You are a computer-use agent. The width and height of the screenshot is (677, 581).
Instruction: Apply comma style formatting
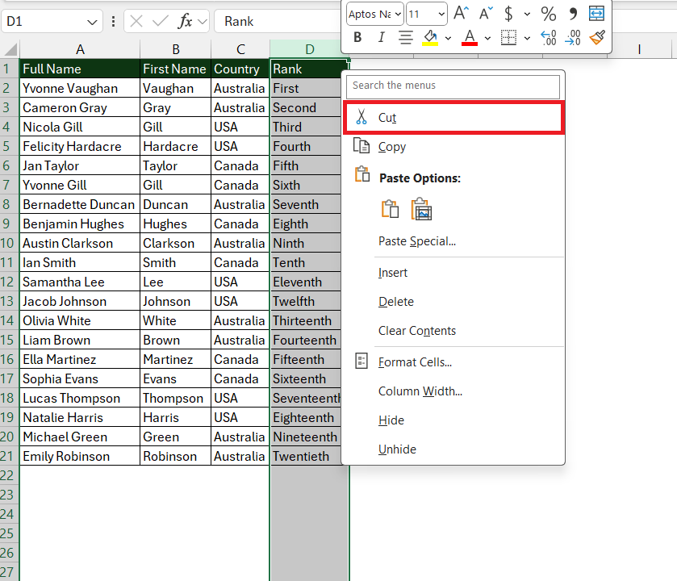pyautogui.click(x=573, y=14)
